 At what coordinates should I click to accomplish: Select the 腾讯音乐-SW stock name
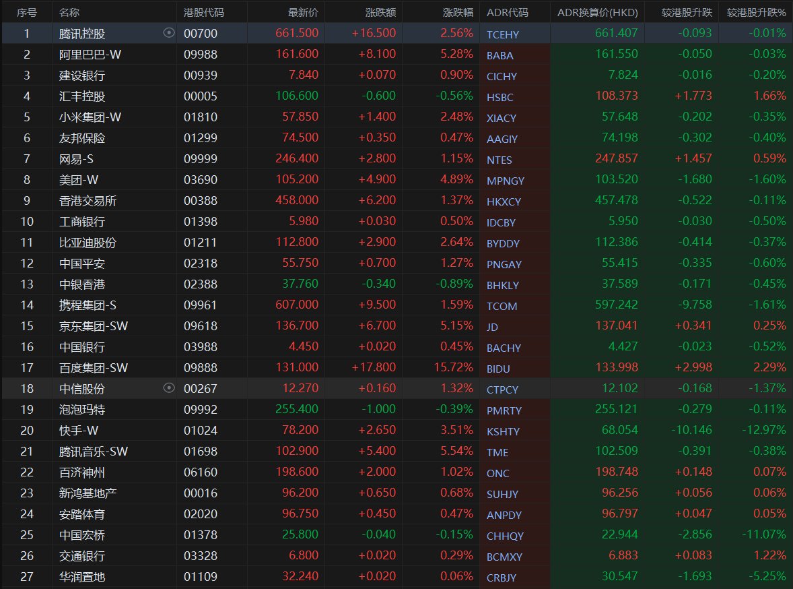click(94, 452)
